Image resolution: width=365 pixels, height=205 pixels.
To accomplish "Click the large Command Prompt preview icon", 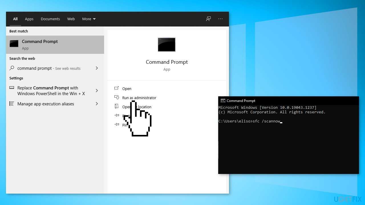I will [x=167, y=45].
